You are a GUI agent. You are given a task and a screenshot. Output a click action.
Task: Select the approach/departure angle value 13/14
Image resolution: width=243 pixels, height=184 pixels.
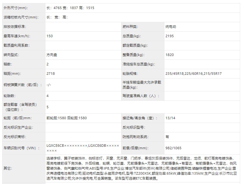(x=170, y=118)
